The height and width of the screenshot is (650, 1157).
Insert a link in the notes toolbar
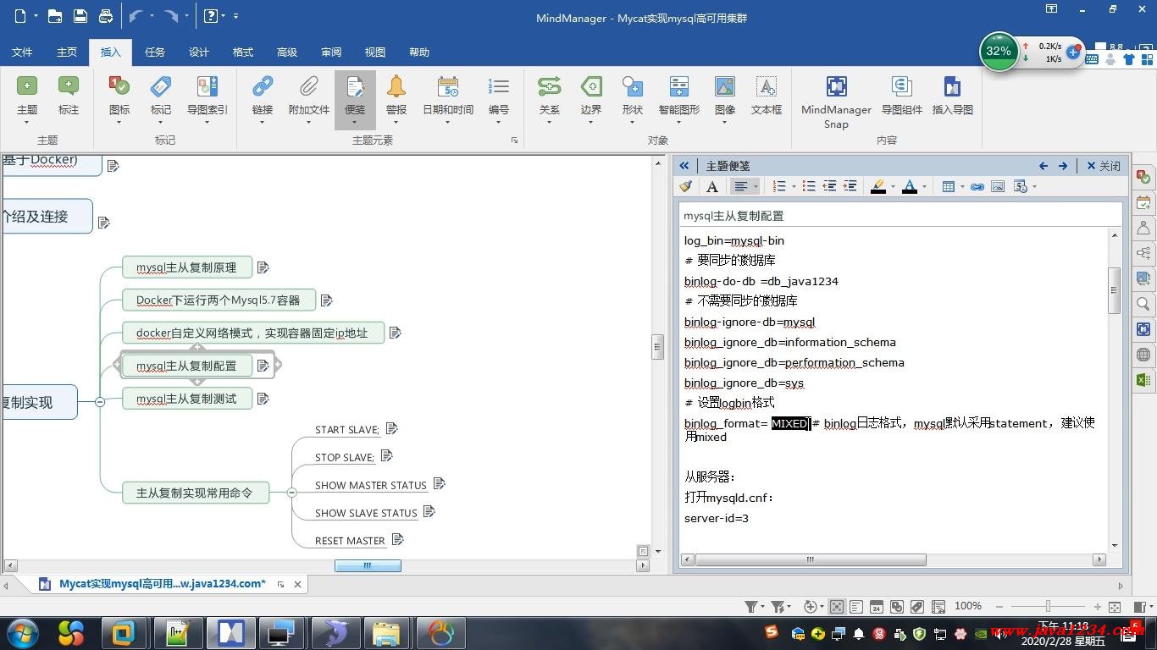[977, 186]
